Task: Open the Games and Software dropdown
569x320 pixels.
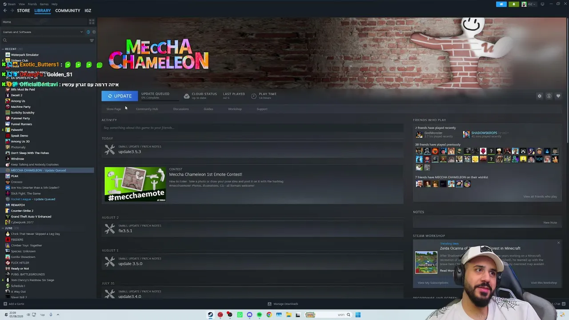Action: (42, 32)
